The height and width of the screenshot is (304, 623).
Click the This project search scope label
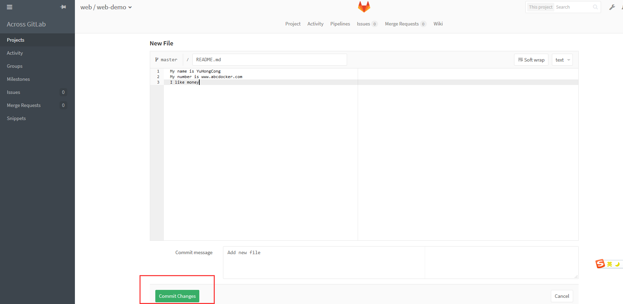[541, 7]
